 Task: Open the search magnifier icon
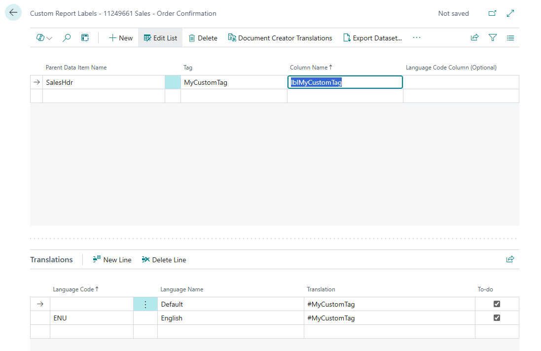tap(67, 38)
